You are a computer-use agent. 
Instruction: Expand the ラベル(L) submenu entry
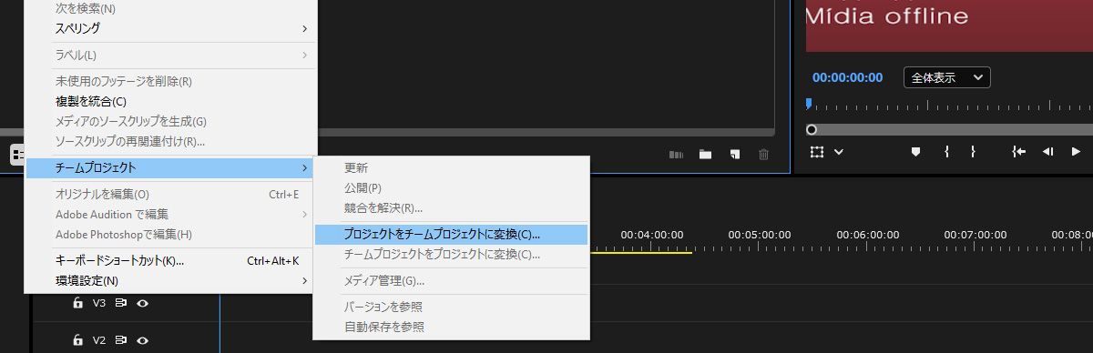coord(169,55)
